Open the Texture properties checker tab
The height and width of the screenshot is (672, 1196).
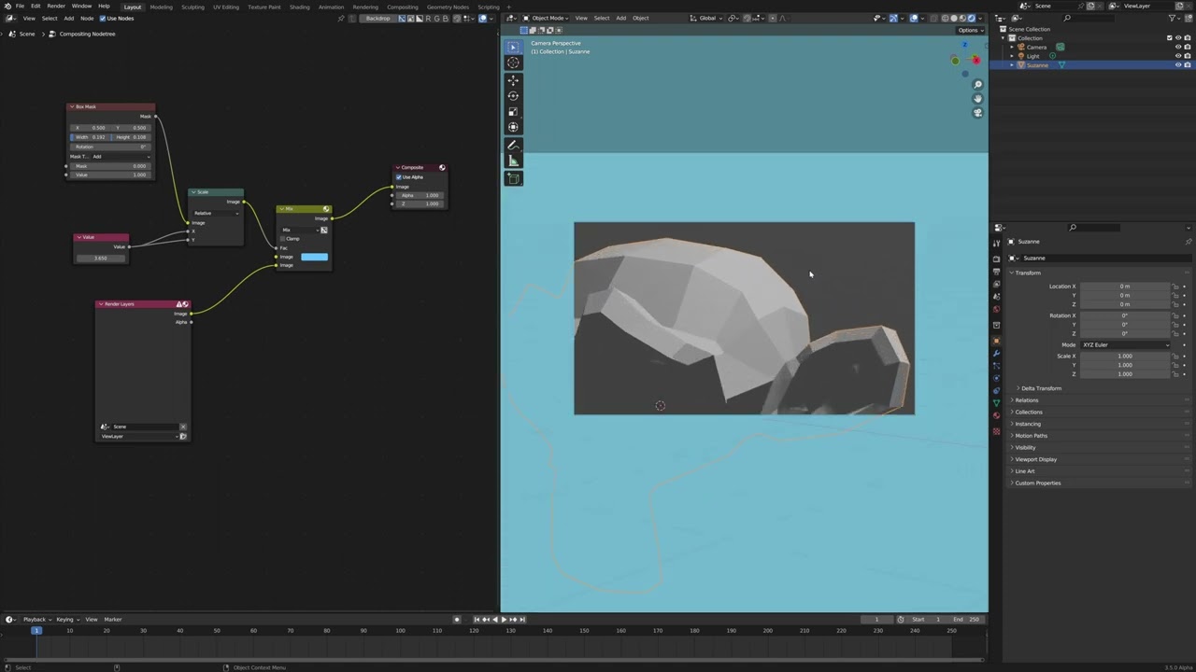(996, 431)
